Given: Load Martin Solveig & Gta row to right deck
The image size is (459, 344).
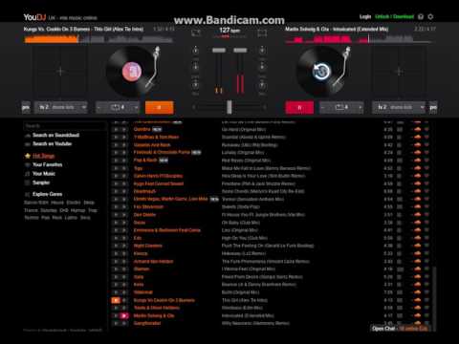Looking at the screenshot, I should [124, 315].
